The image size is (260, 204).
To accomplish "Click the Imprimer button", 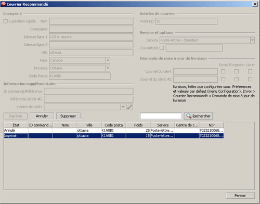I will pyautogui.click(x=16, y=116).
